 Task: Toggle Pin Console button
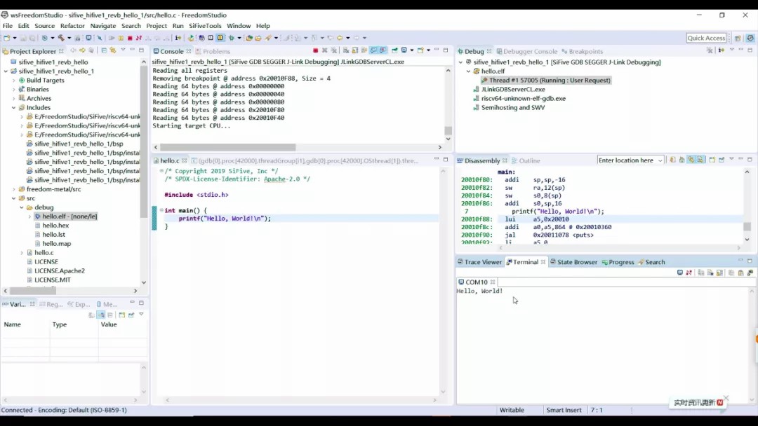[394, 50]
